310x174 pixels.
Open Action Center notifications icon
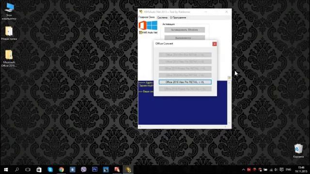[x=282, y=170]
